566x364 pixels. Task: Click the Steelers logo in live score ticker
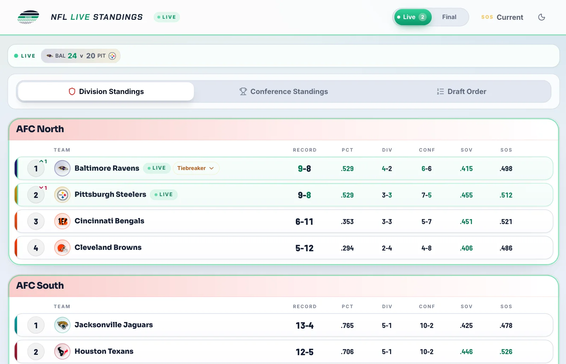(112, 56)
